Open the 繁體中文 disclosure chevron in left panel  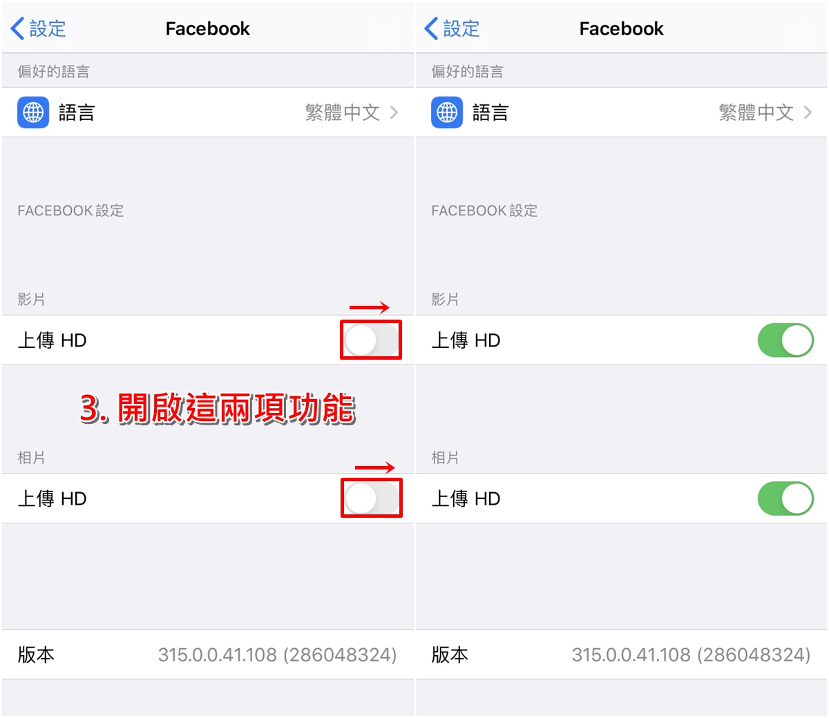(394, 112)
